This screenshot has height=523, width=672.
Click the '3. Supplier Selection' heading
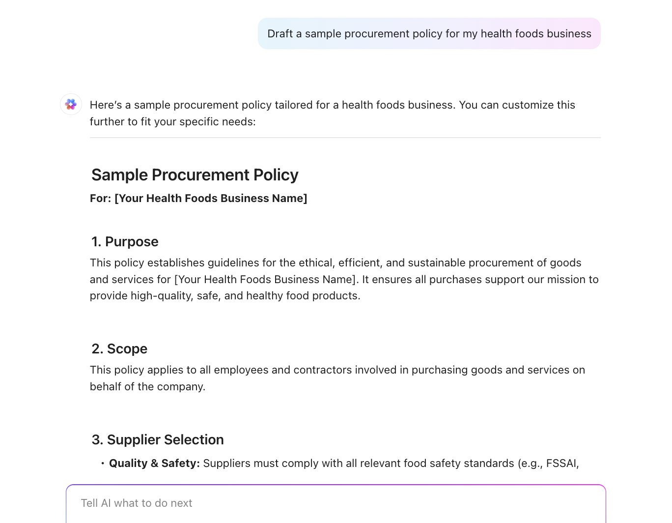click(158, 439)
